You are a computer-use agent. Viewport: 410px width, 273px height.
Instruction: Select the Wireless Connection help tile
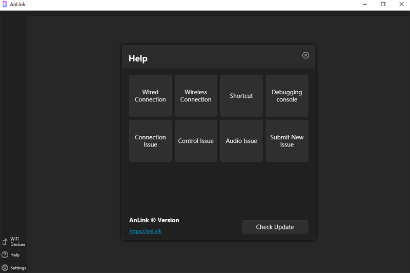point(196,96)
